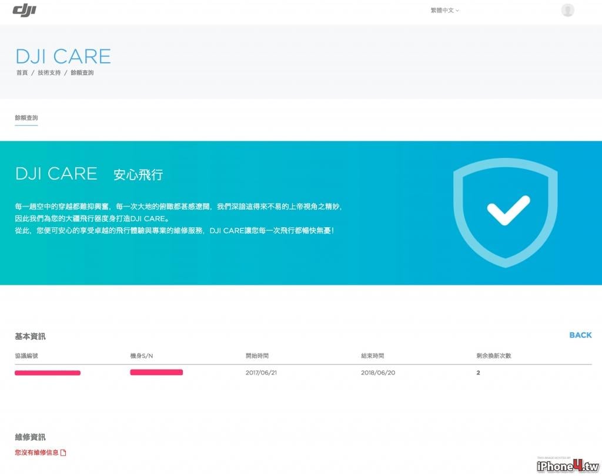Go to 首頁 in the breadcrumb
This screenshot has width=602, height=476.
pyautogui.click(x=22, y=72)
